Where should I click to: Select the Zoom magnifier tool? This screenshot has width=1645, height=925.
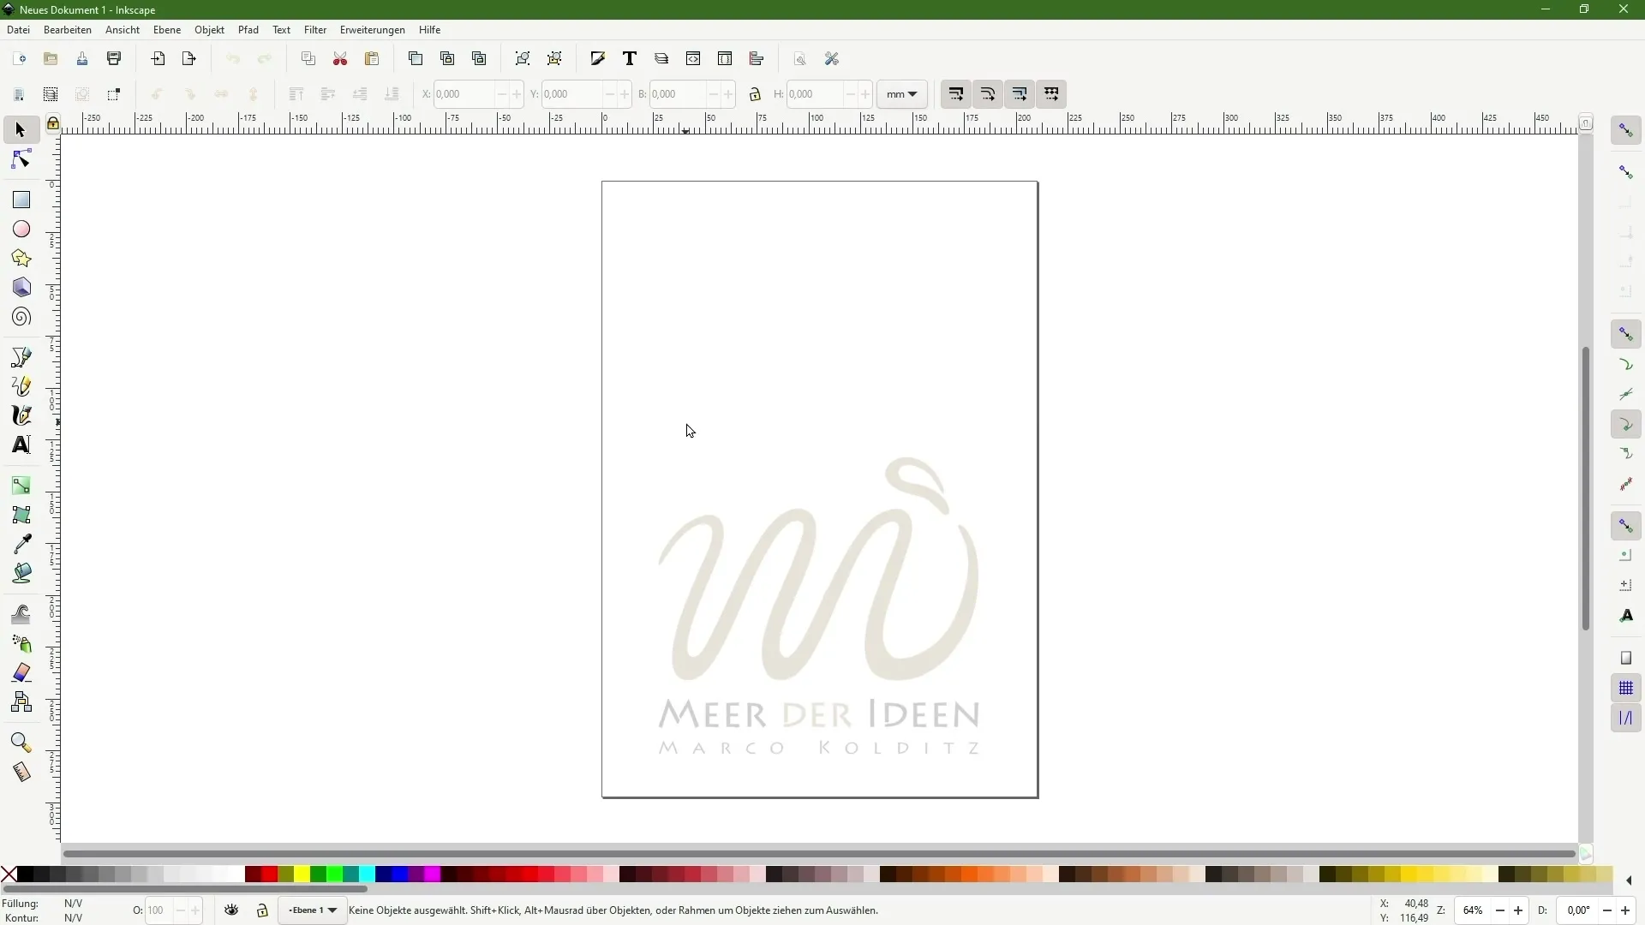(x=21, y=743)
